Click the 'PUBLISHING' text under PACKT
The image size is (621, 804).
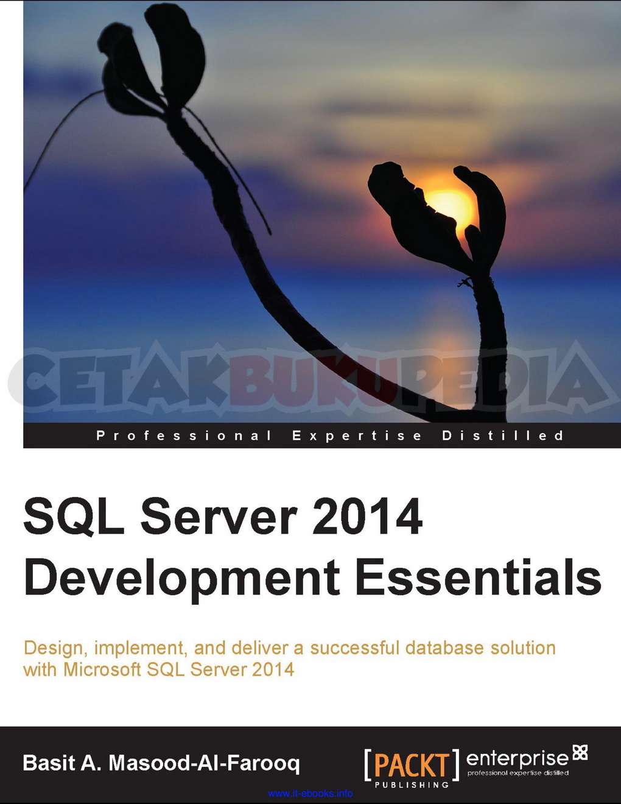(412, 785)
